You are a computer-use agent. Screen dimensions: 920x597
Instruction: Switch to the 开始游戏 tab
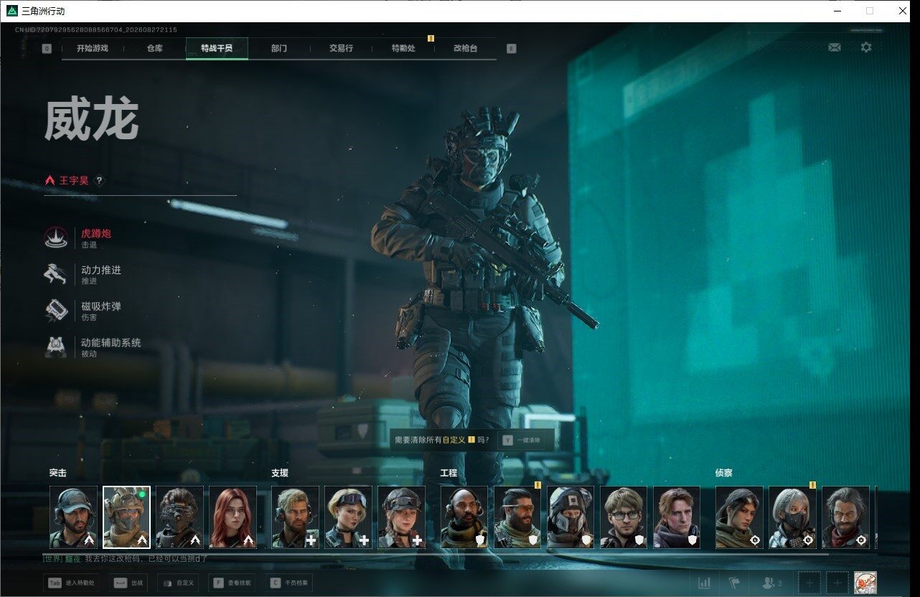(x=93, y=49)
